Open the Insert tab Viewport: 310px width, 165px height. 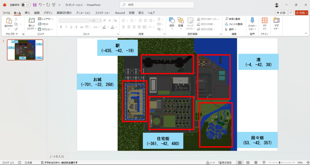pyautogui.click(x=27, y=13)
